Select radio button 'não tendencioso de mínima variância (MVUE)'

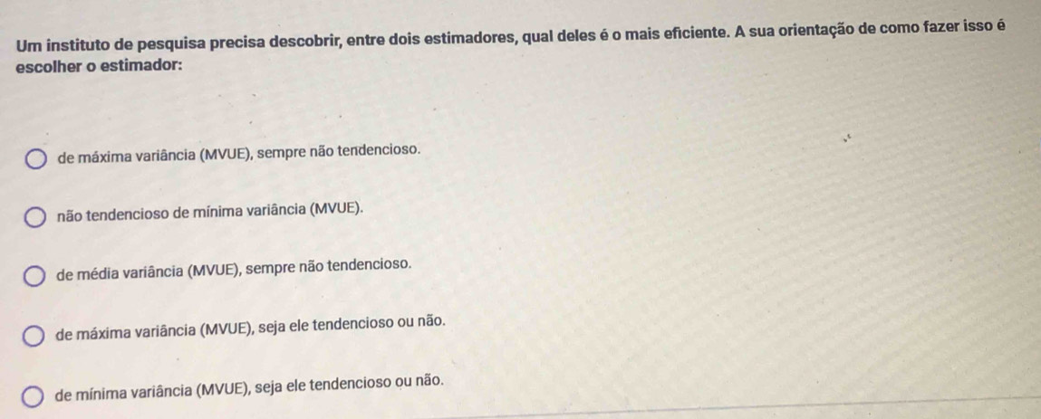tap(35, 218)
